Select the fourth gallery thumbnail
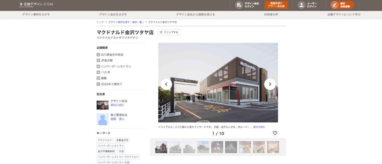Screen dimensions: 382x164 [203, 147]
